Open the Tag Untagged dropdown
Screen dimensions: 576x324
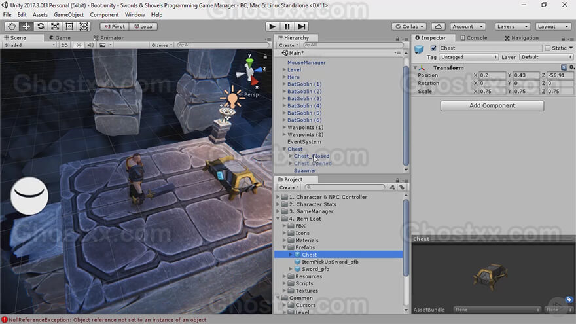469,57
